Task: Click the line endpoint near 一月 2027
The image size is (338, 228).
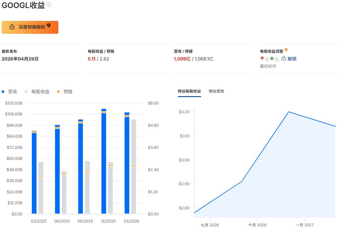Action: (x=335, y=126)
